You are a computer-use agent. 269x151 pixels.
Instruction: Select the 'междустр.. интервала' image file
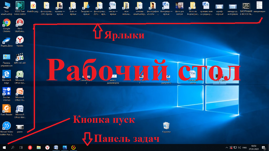click(233, 9)
